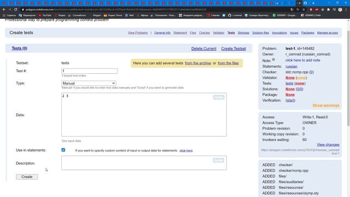The image size is (350, 197).
Task: Click the red None link beside Validator
Action: (290, 78)
